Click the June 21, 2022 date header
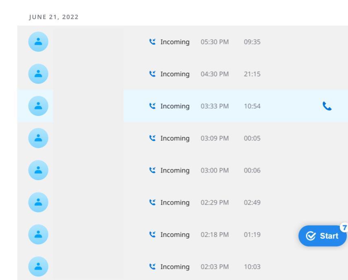Image resolution: width=348 pixels, height=280 pixels. pyautogui.click(x=53, y=17)
